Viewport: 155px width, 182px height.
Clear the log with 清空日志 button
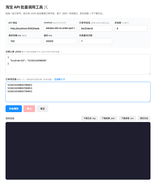(x=144, y=118)
